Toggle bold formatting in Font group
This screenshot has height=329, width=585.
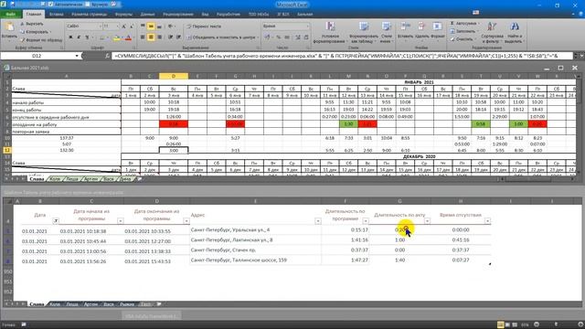(x=70, y=37)
